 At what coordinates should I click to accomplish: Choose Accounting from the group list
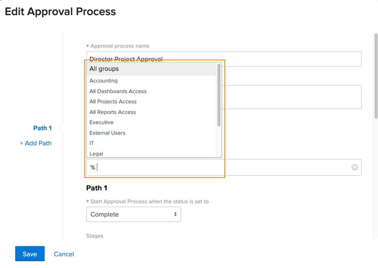104,81
